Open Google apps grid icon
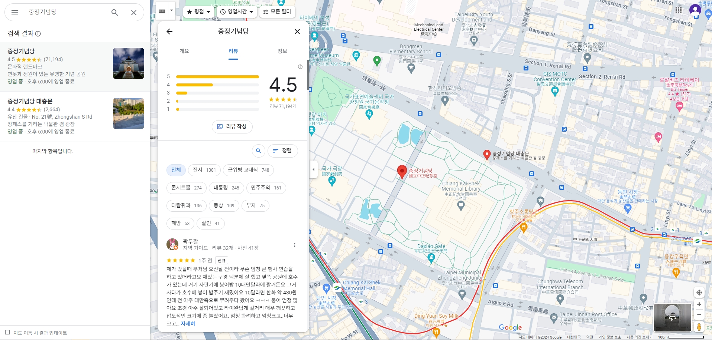 click(x=679, y=10)
